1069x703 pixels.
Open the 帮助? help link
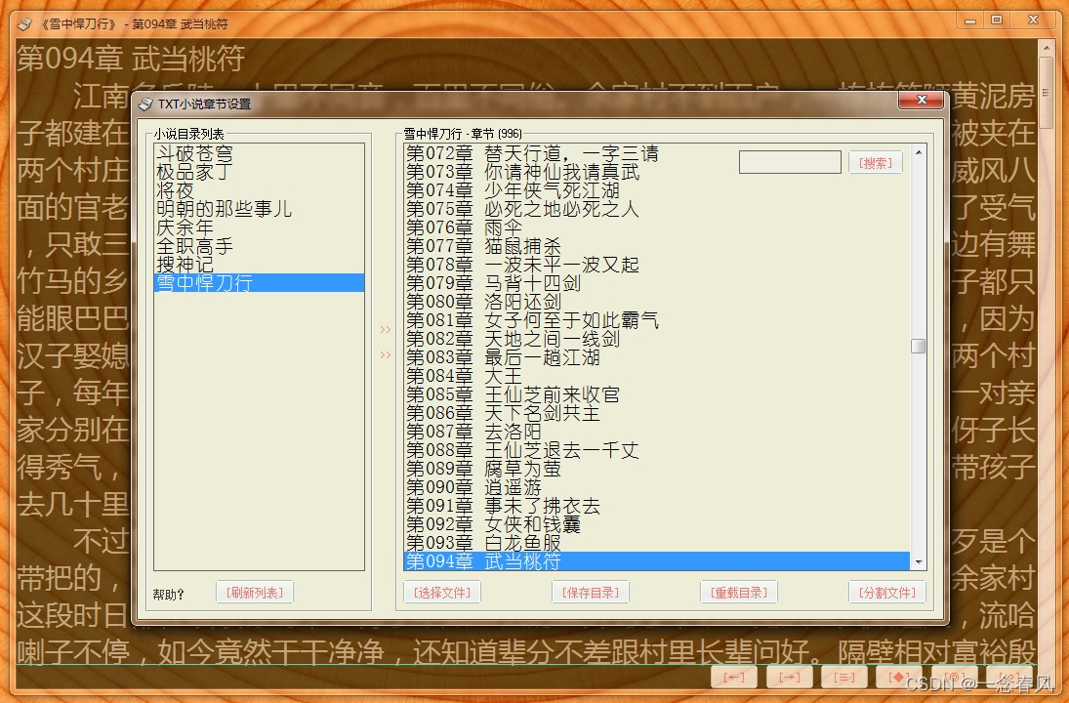coord(168,595)
